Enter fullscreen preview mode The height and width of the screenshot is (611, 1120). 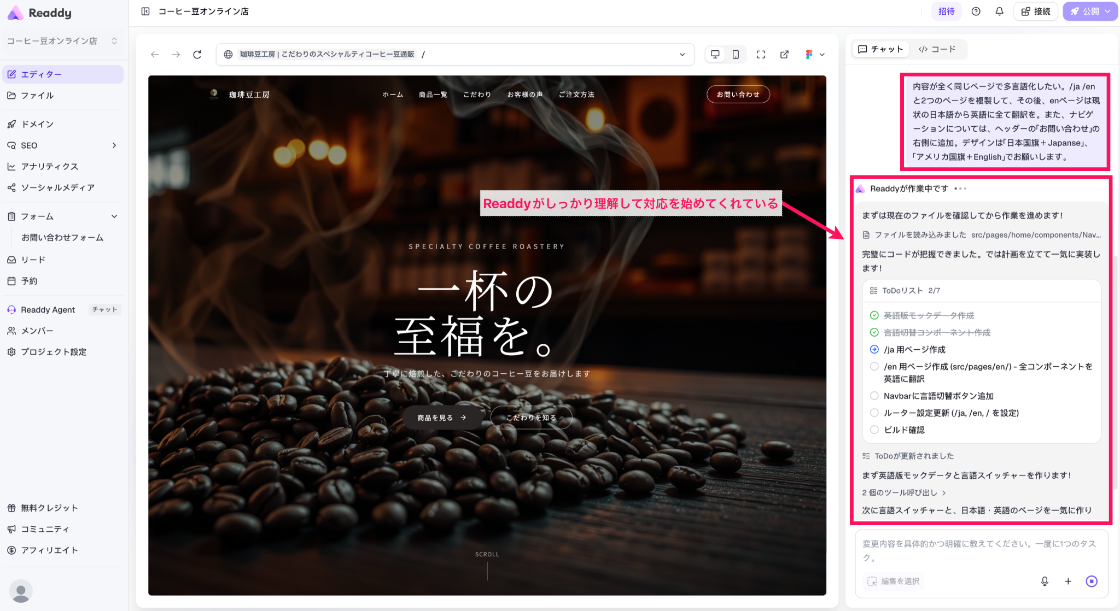[761, 55]
